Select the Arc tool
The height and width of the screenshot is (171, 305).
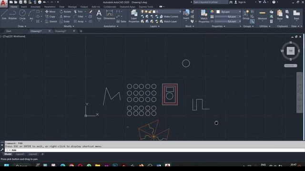(x=31, y=15)
